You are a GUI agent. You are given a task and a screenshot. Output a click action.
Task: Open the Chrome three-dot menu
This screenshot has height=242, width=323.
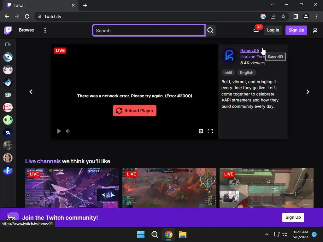tap(316, 16)
